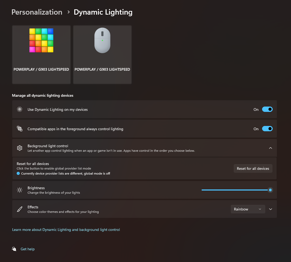Disable compatible apps foreground control toggle
Image resolution: width=291 pixels, height=262 pixels.
(267, 129)
